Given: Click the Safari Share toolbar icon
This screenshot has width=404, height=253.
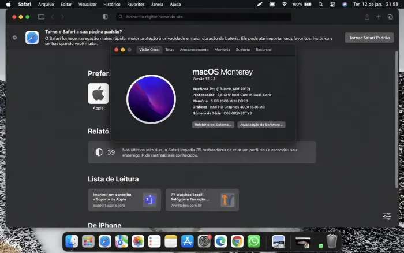Looking at the screenshot, I should [367, 17].
